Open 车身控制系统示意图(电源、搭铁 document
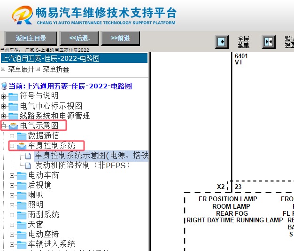 (x=92, y=156)
